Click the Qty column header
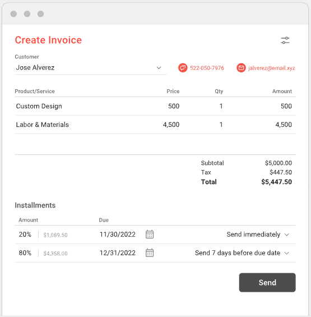 click(x=219, y=91)
